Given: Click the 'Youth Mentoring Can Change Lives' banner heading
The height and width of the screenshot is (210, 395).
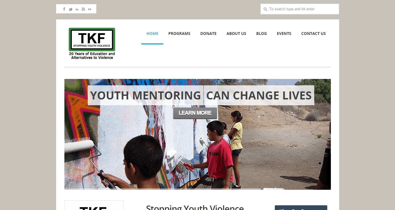Looking at the screenshot, I should coord(201,95).
